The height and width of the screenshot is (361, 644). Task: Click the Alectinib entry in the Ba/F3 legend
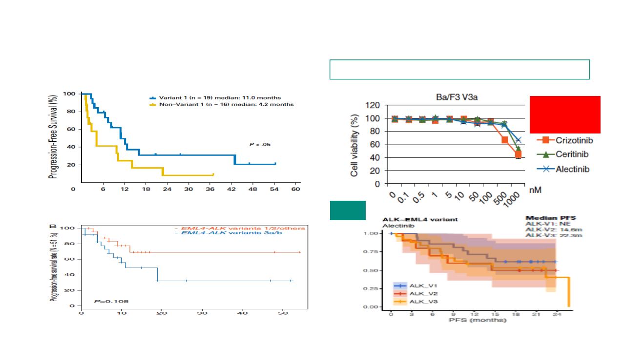click(563, 169)
